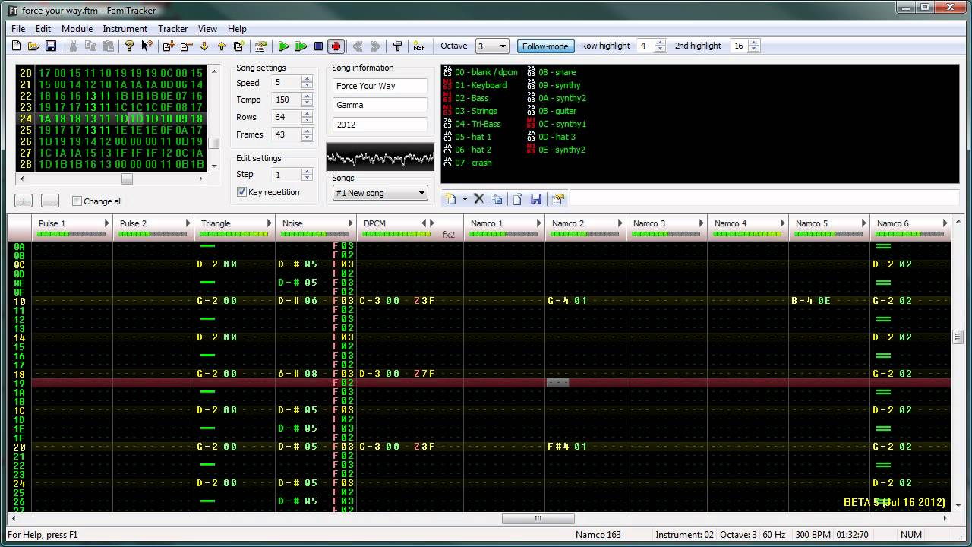This screenshot has height=547, width=972.
Task: Adjust the Tempo stepper
Action: click(x=308, y=100)
